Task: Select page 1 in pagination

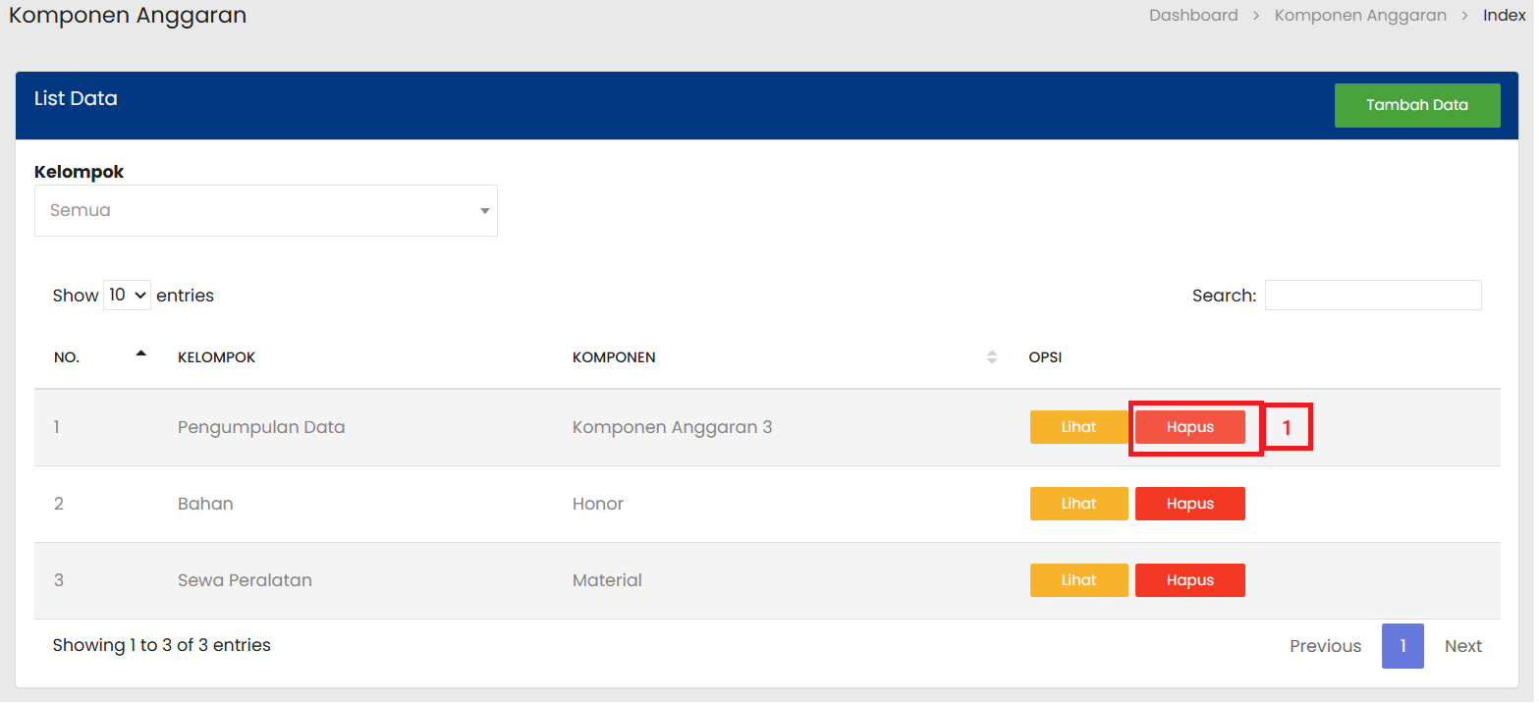Action: pyautogui.click(x=1402, y=646)
